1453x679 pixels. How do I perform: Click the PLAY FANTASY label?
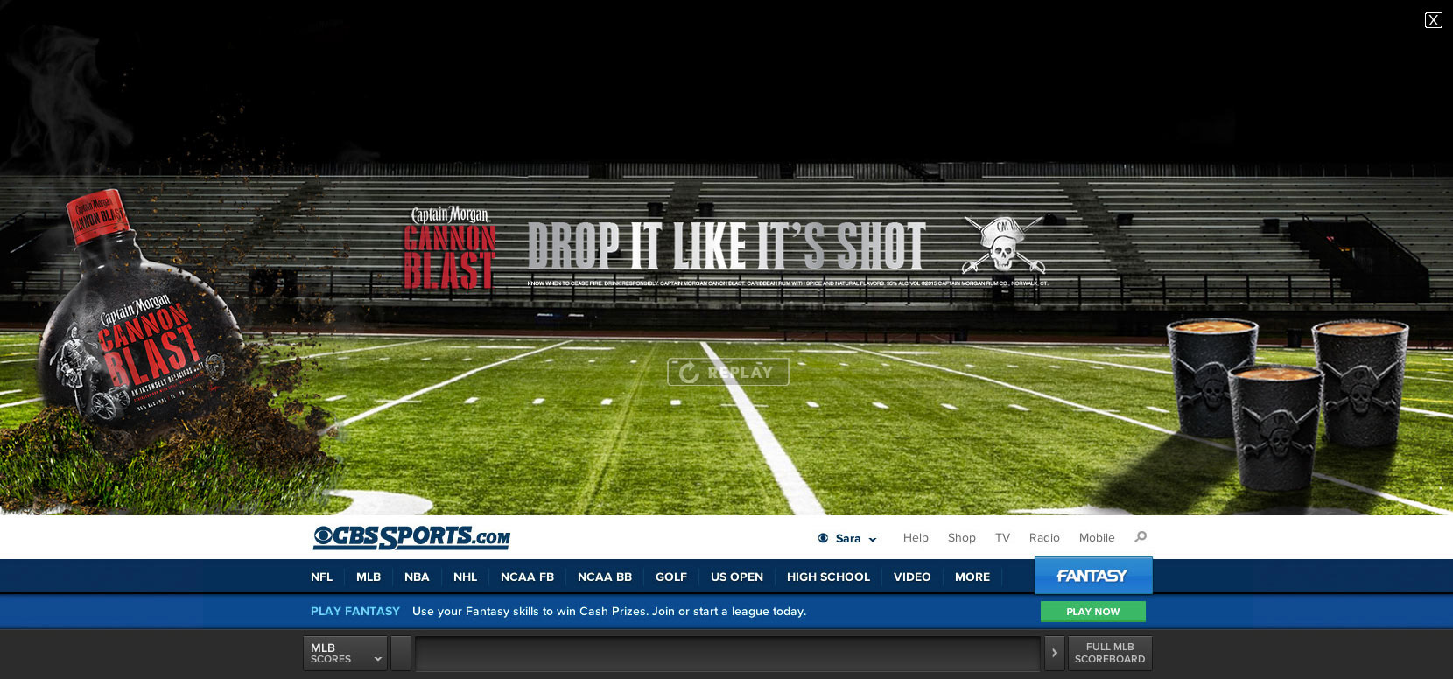(355, 611)
